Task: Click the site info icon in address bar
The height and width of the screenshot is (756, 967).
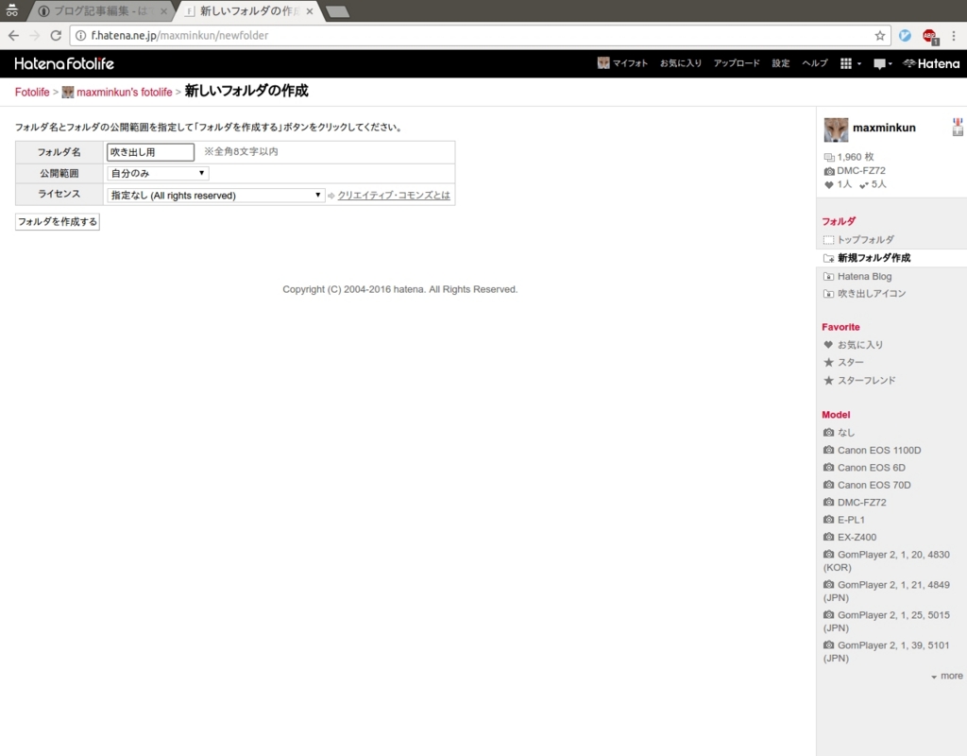Action: click(x=80, y=36)
